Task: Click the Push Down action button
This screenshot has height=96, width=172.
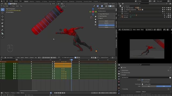Action: point(46,58)
